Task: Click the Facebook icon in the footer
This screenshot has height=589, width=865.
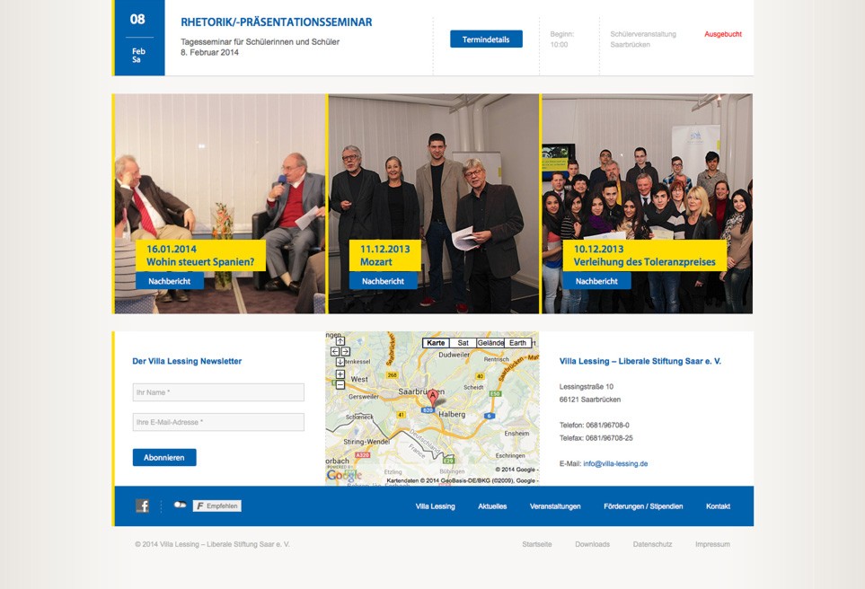Action: pos(142,505)
